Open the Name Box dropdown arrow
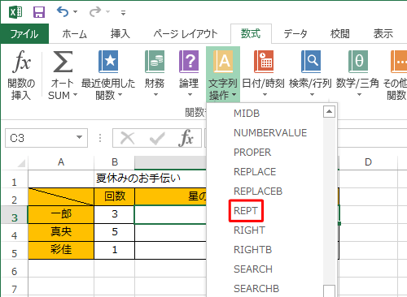 point(79,137)
